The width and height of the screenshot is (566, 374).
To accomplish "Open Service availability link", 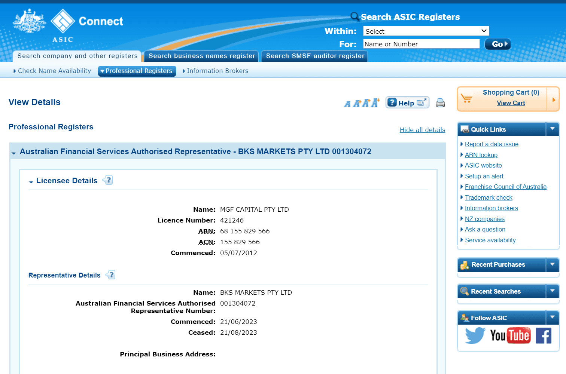I will coord(490,240).
